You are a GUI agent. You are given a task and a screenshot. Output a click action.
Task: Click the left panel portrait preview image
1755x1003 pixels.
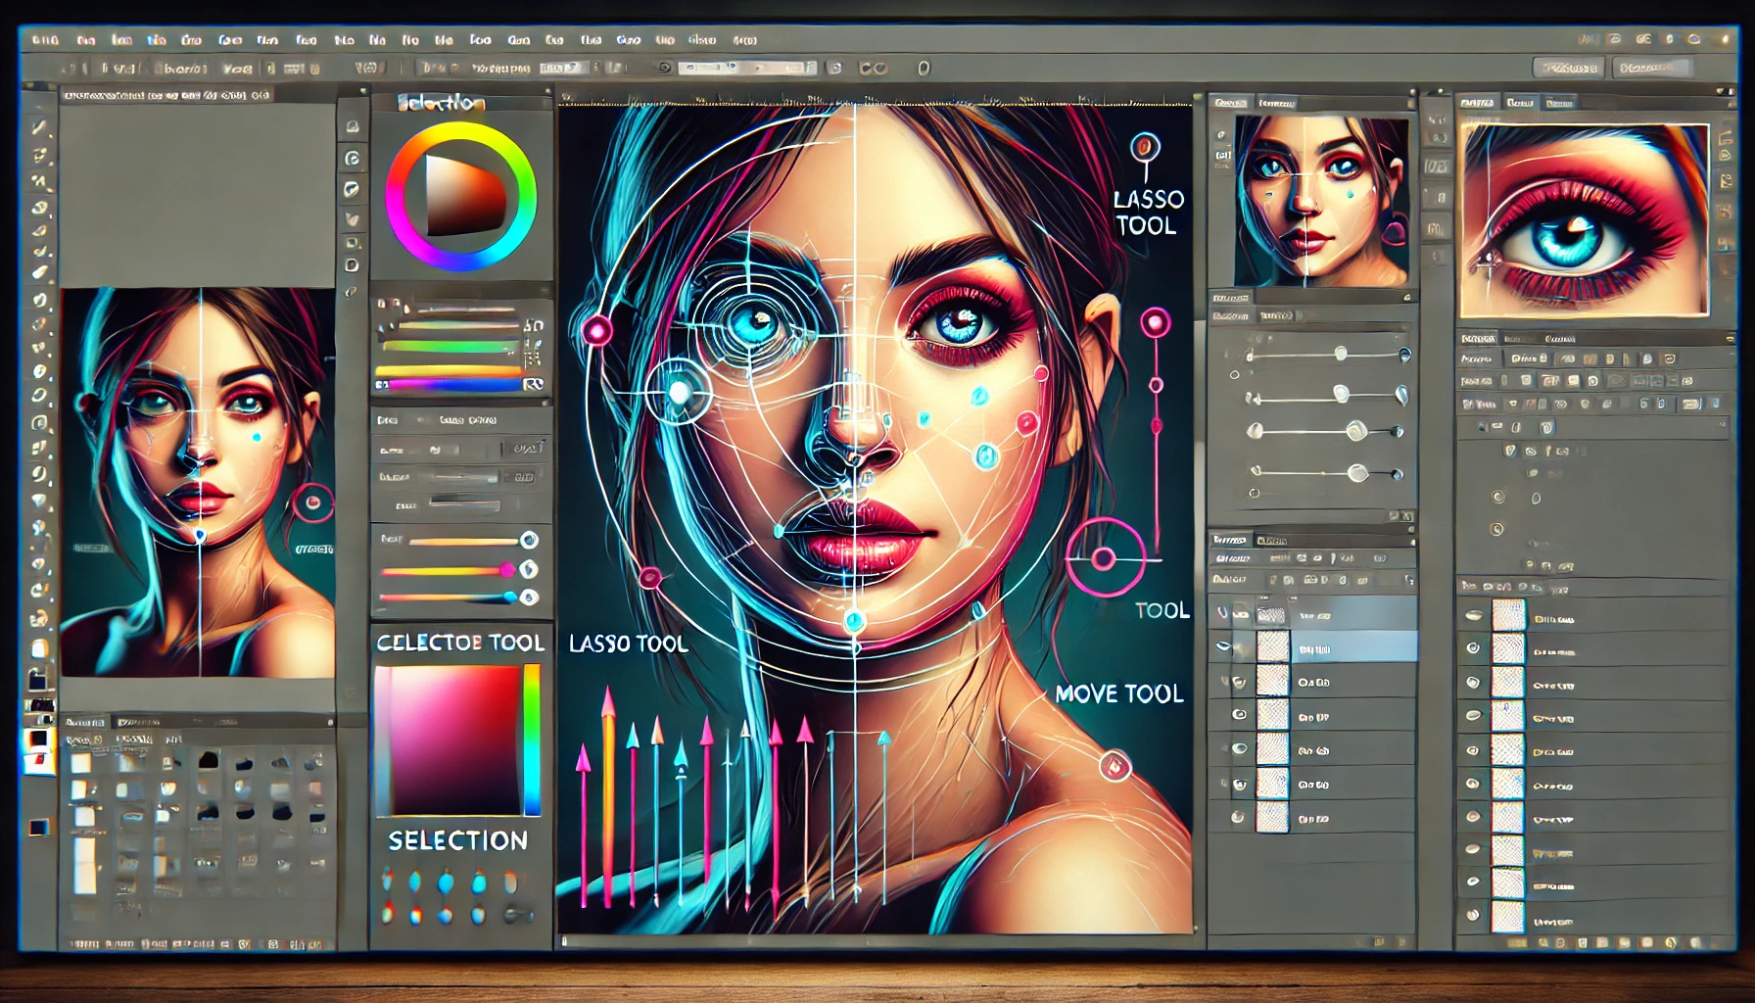[x=198, y=482]
